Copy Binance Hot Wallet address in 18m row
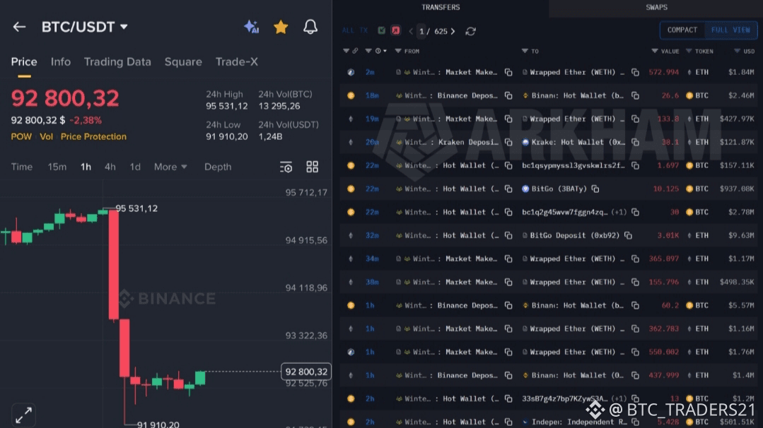The width and height of the screenshot is (763, 428). (635, 96)
